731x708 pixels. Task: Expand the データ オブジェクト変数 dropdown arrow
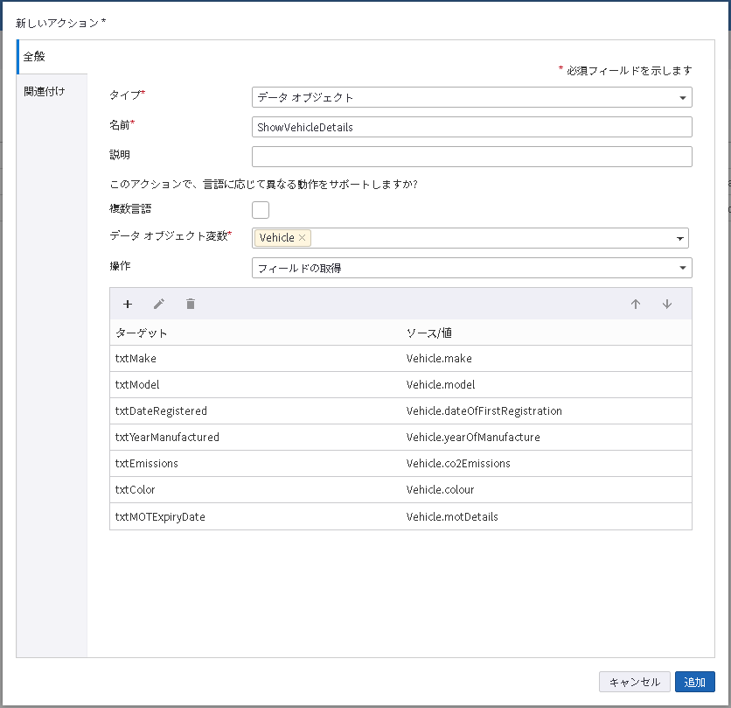pos(679,238)
